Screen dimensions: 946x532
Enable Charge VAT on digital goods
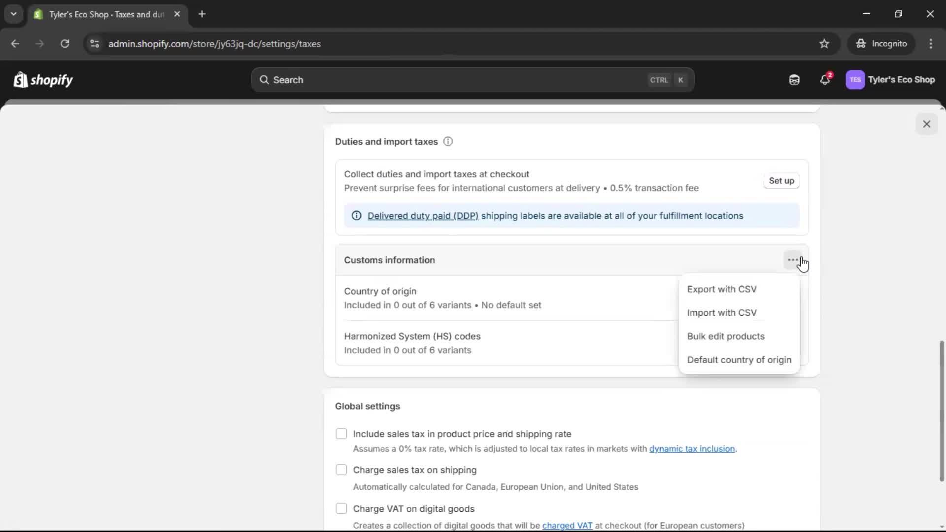click(341, 508)
